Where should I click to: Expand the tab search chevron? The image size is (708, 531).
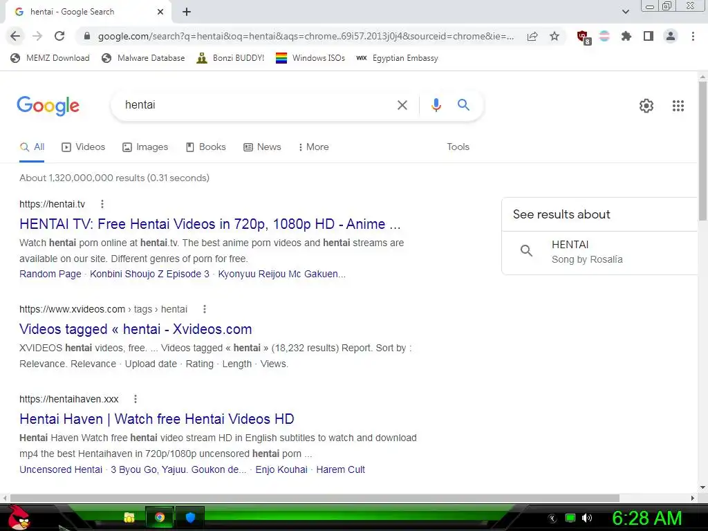pyautogui.click(x=625, y=12)
